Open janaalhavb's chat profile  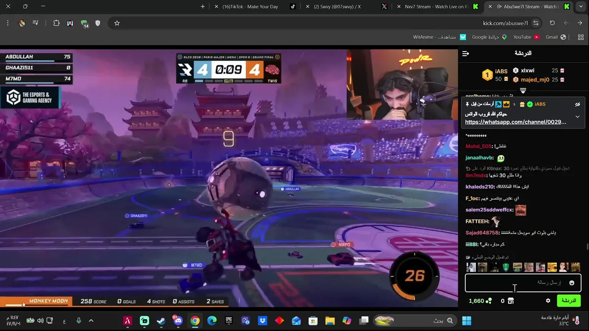[479, 158]
